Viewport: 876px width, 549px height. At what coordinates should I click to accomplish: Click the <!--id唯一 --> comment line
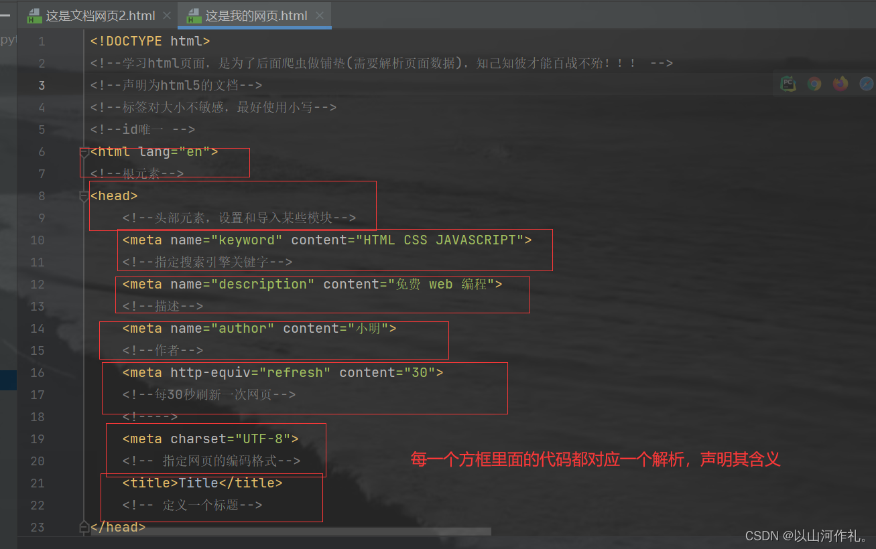143,130
